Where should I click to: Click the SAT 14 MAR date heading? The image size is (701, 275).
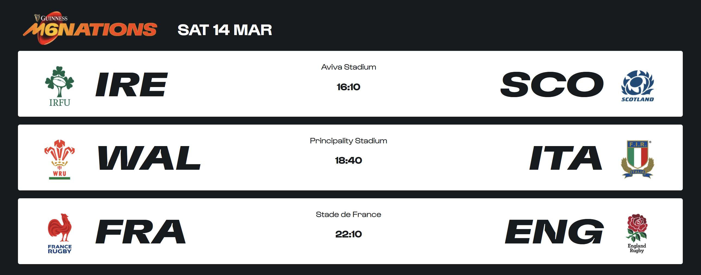point(224,30)
